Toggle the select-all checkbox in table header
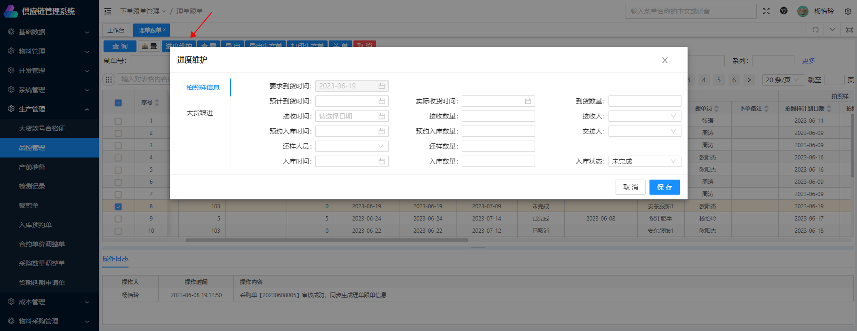 click(118, 102)
